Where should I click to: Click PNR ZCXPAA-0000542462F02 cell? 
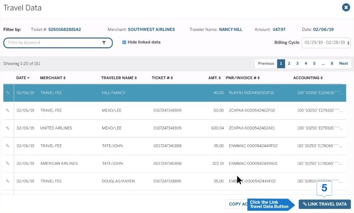click(x=252, y=110)
